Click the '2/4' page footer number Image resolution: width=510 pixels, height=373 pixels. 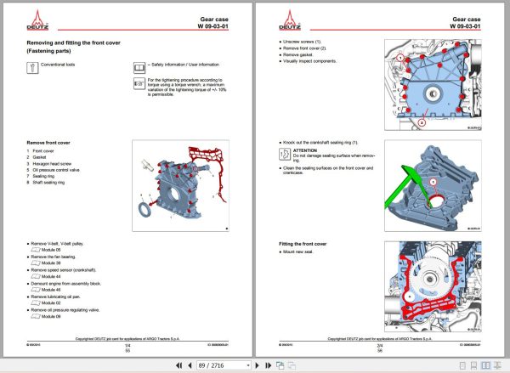(380, 346)
